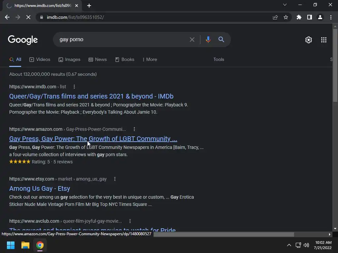Open the about-this-result menu for amazon.com

(x=134, y=129)
